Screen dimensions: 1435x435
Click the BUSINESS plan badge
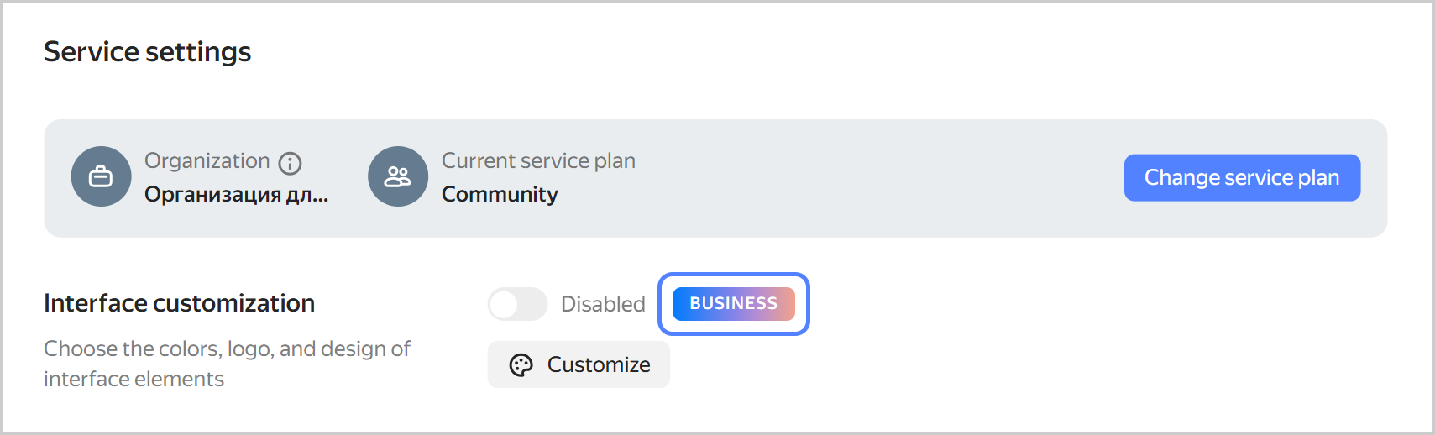tap(733, 304)
